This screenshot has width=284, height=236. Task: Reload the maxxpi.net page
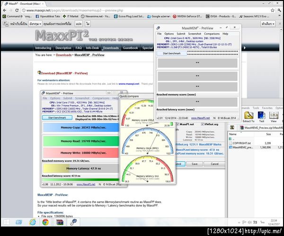[17, 10]
